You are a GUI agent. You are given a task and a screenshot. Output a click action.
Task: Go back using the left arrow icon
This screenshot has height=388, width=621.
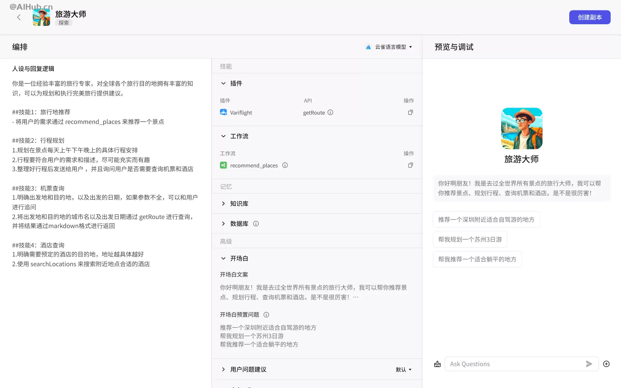tap(19, 17)
